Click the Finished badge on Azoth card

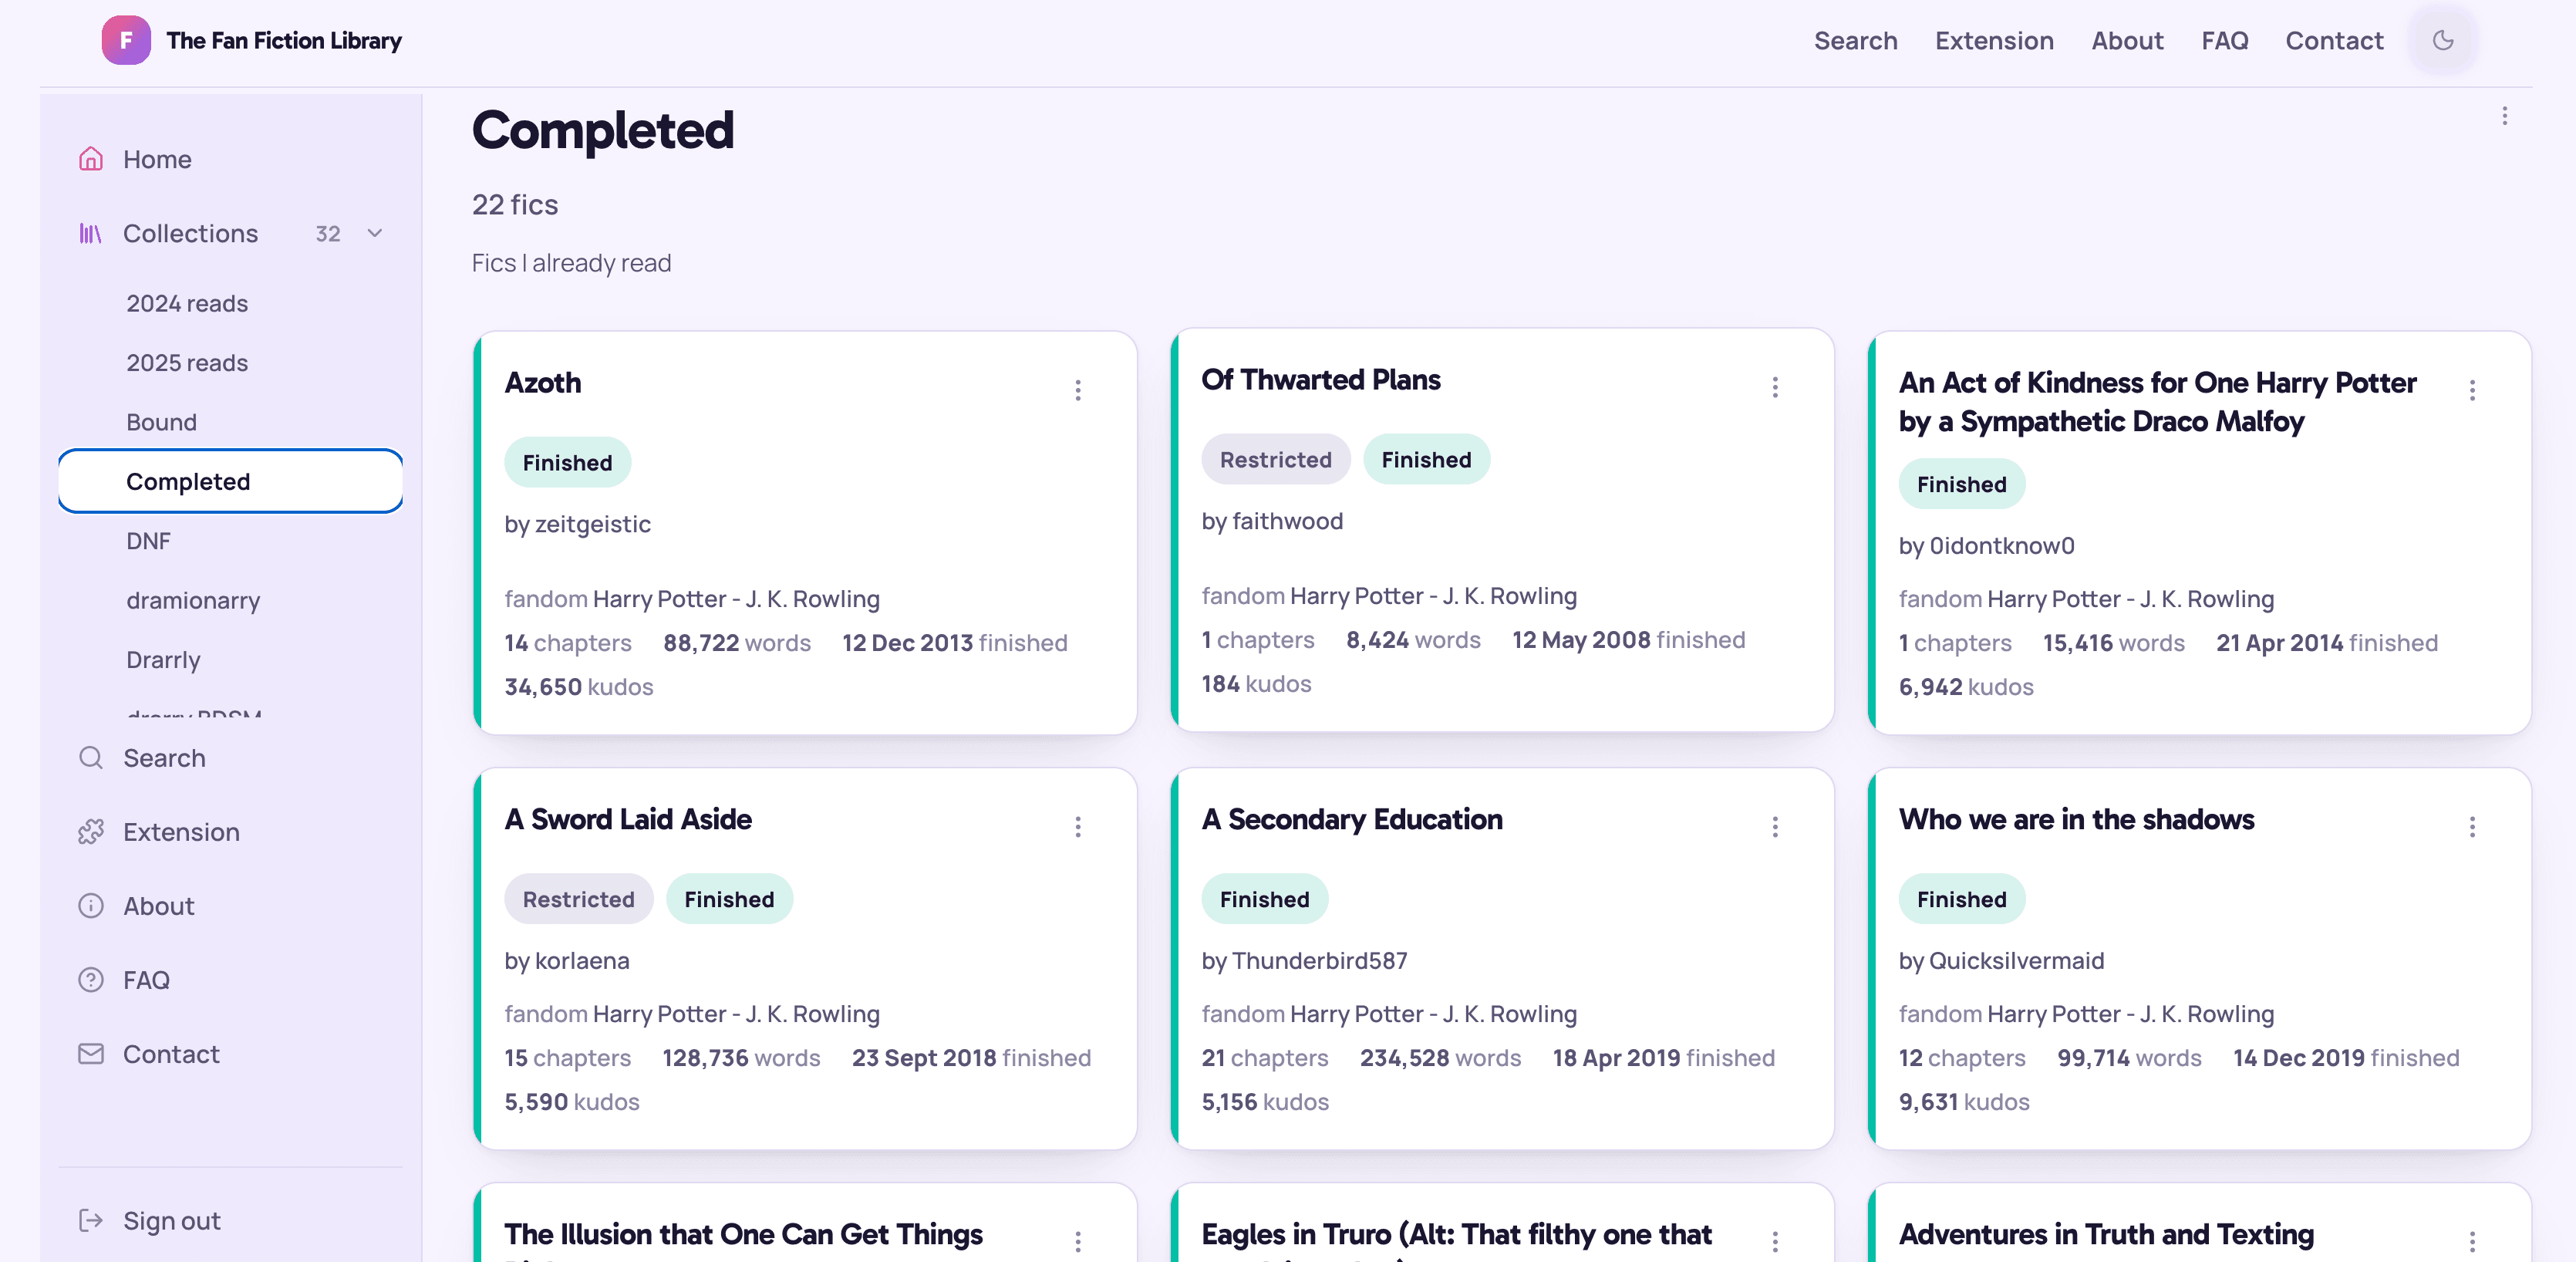(x=567, y=462)
